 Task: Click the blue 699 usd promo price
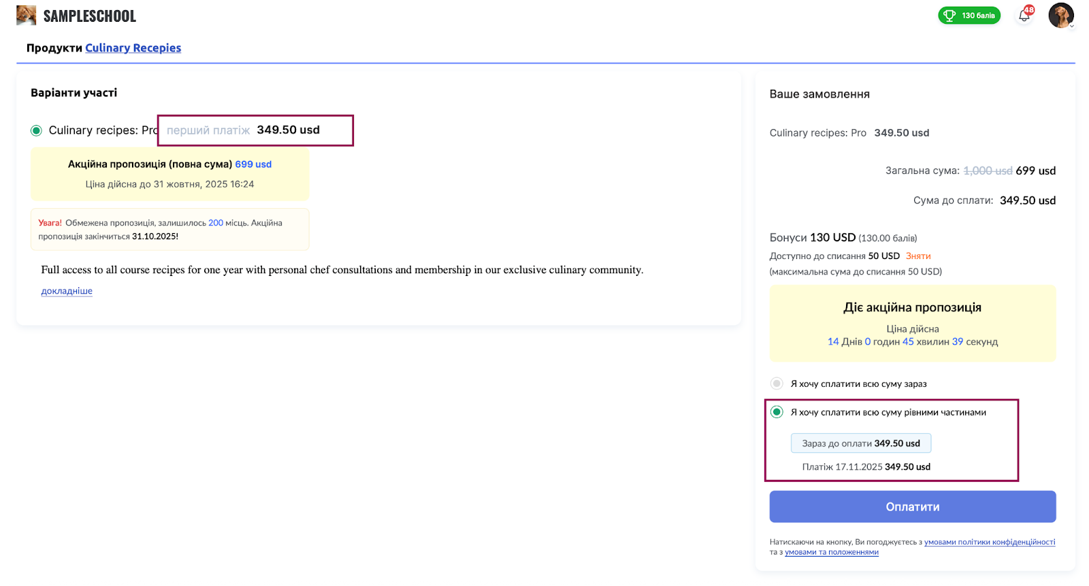(253, 165)
